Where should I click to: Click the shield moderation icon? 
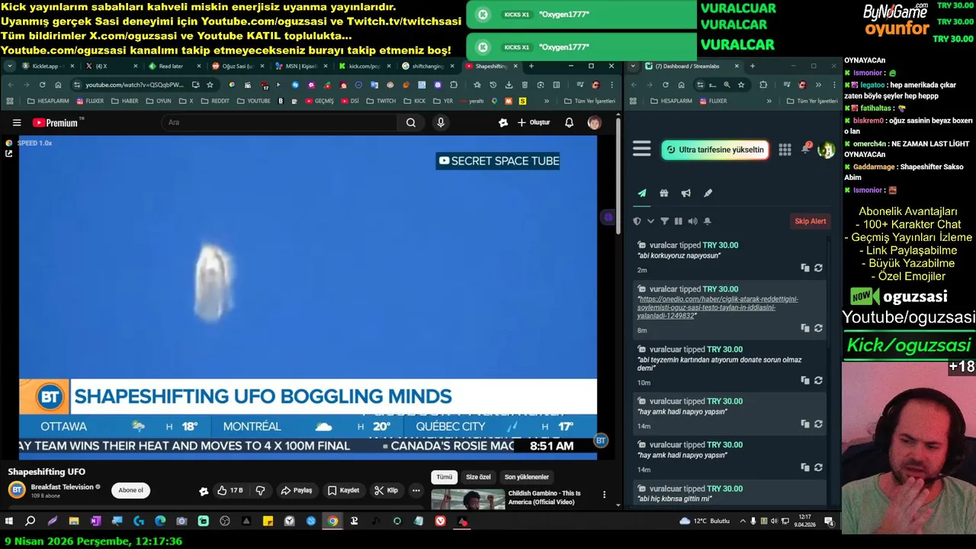click(637, 221)
